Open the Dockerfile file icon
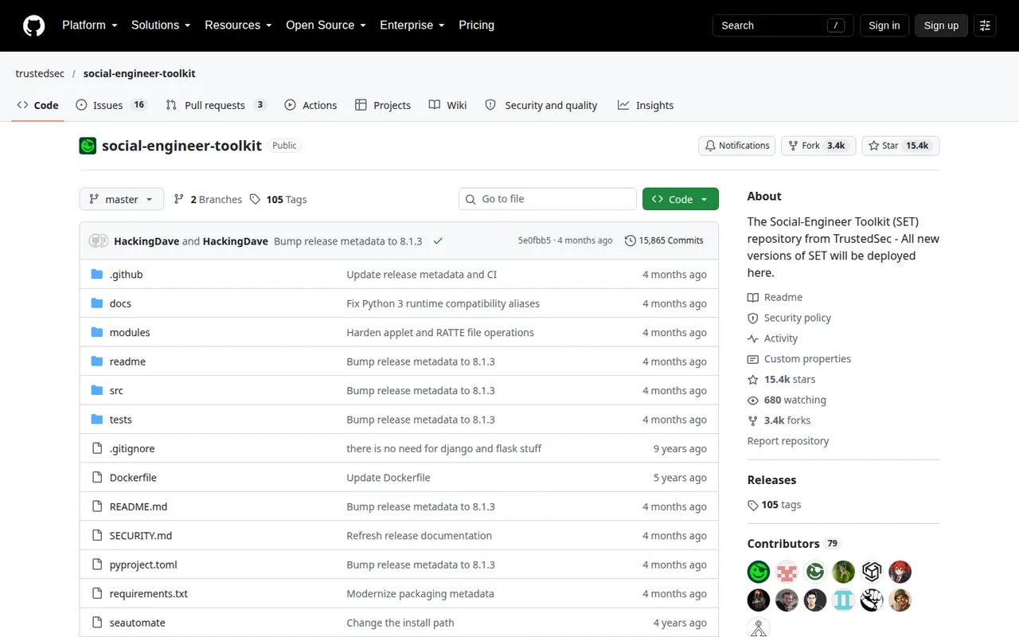 (x=97, y=478)
